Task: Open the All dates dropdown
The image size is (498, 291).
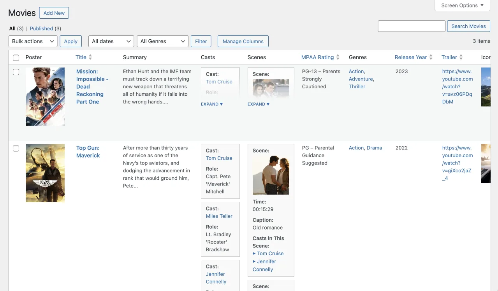Action: click(x=111, y=41)
